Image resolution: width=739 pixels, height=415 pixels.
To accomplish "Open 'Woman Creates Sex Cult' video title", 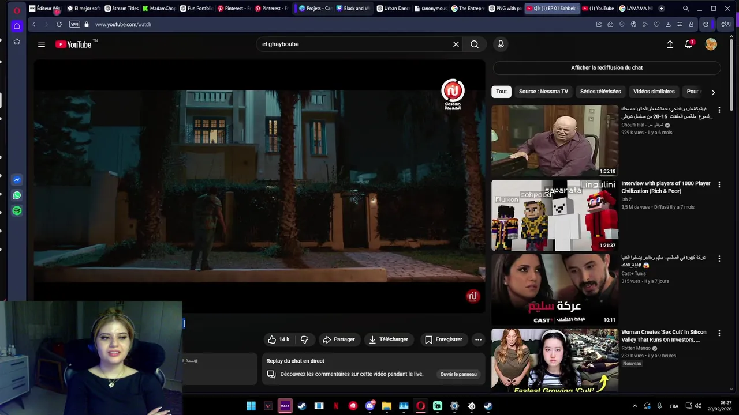I will (x=663, y=336).
